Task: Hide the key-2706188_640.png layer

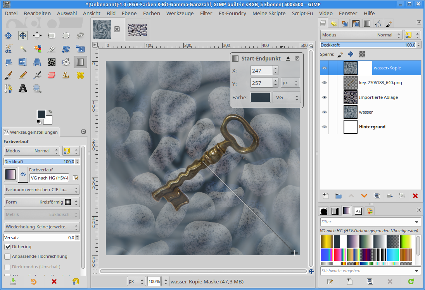Action: point(325,83)
